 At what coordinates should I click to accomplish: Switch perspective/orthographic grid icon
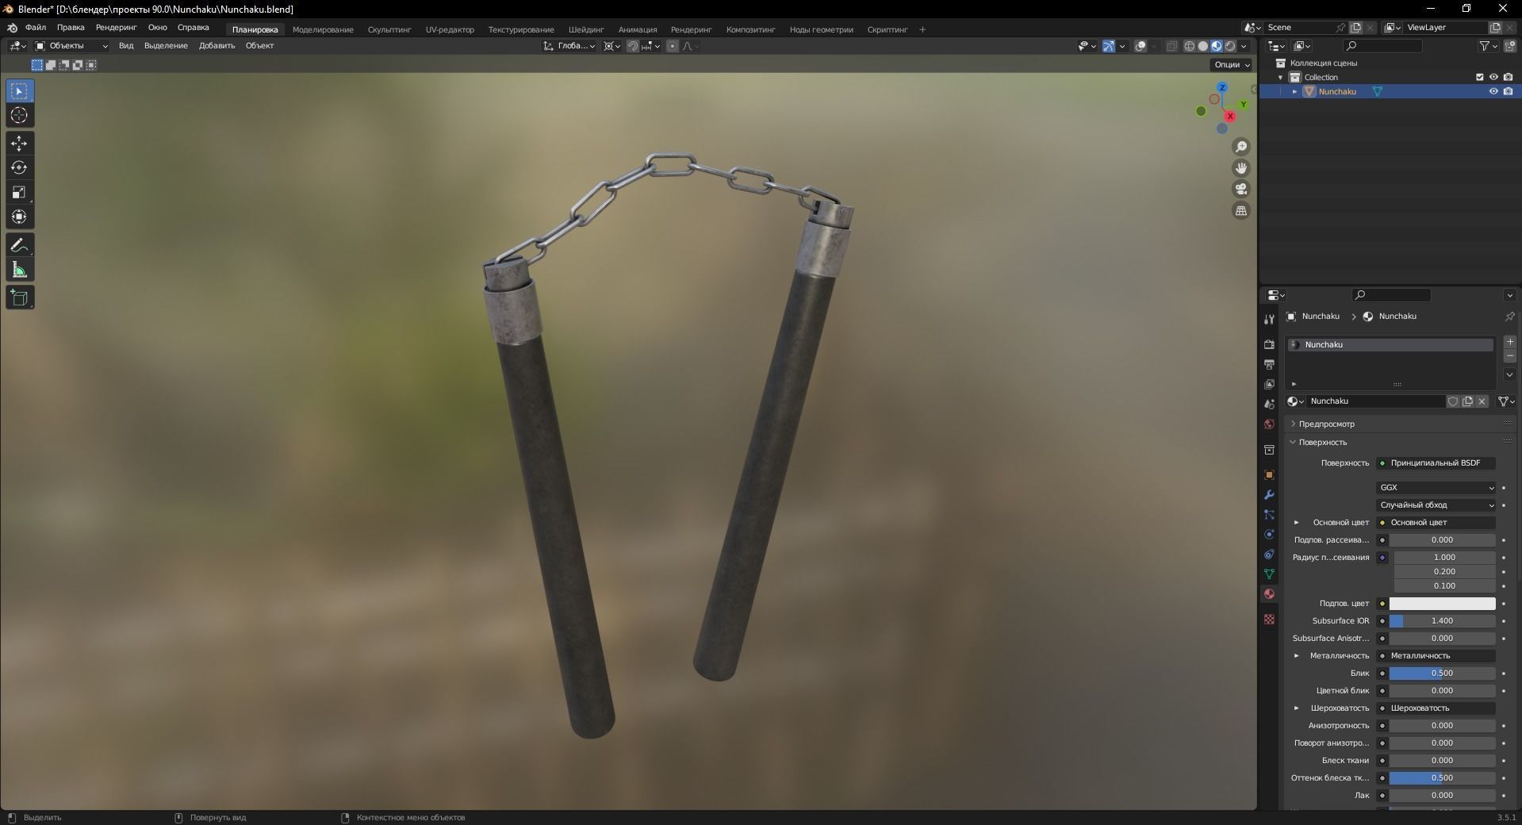pyautogui.click(x=1241, y=210)
